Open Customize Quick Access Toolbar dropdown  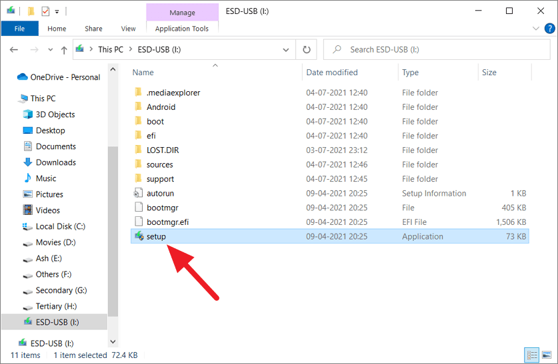(57, 12)
